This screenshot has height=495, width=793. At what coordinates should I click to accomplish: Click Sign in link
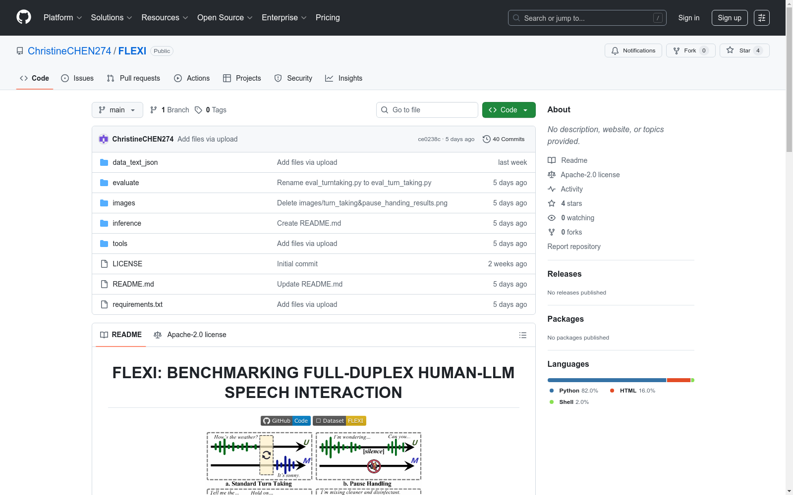pyautogui.click(x=689, y=18)
